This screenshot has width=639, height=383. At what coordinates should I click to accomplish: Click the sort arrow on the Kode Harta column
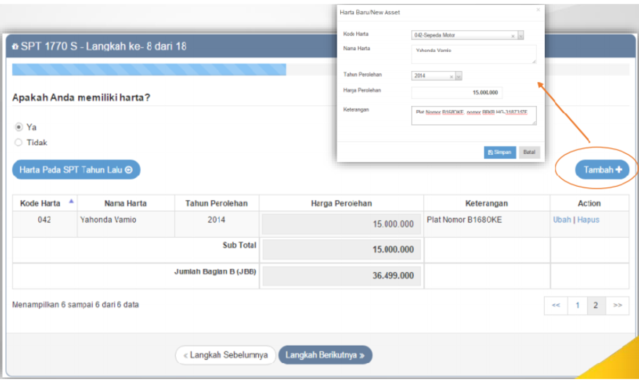[x=71, y=202]
